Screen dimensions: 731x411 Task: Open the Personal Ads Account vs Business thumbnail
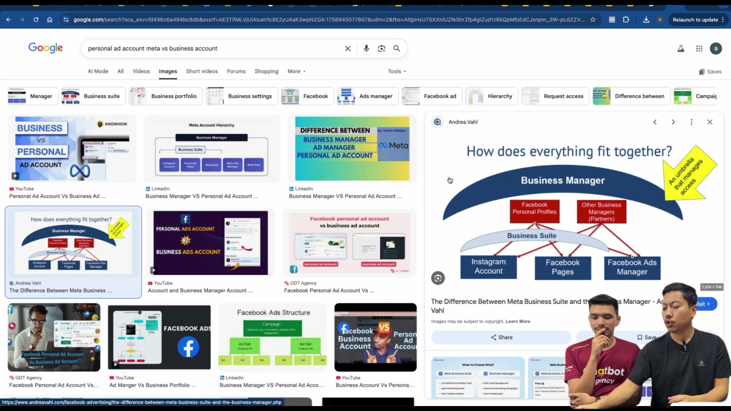pos(211,242)
